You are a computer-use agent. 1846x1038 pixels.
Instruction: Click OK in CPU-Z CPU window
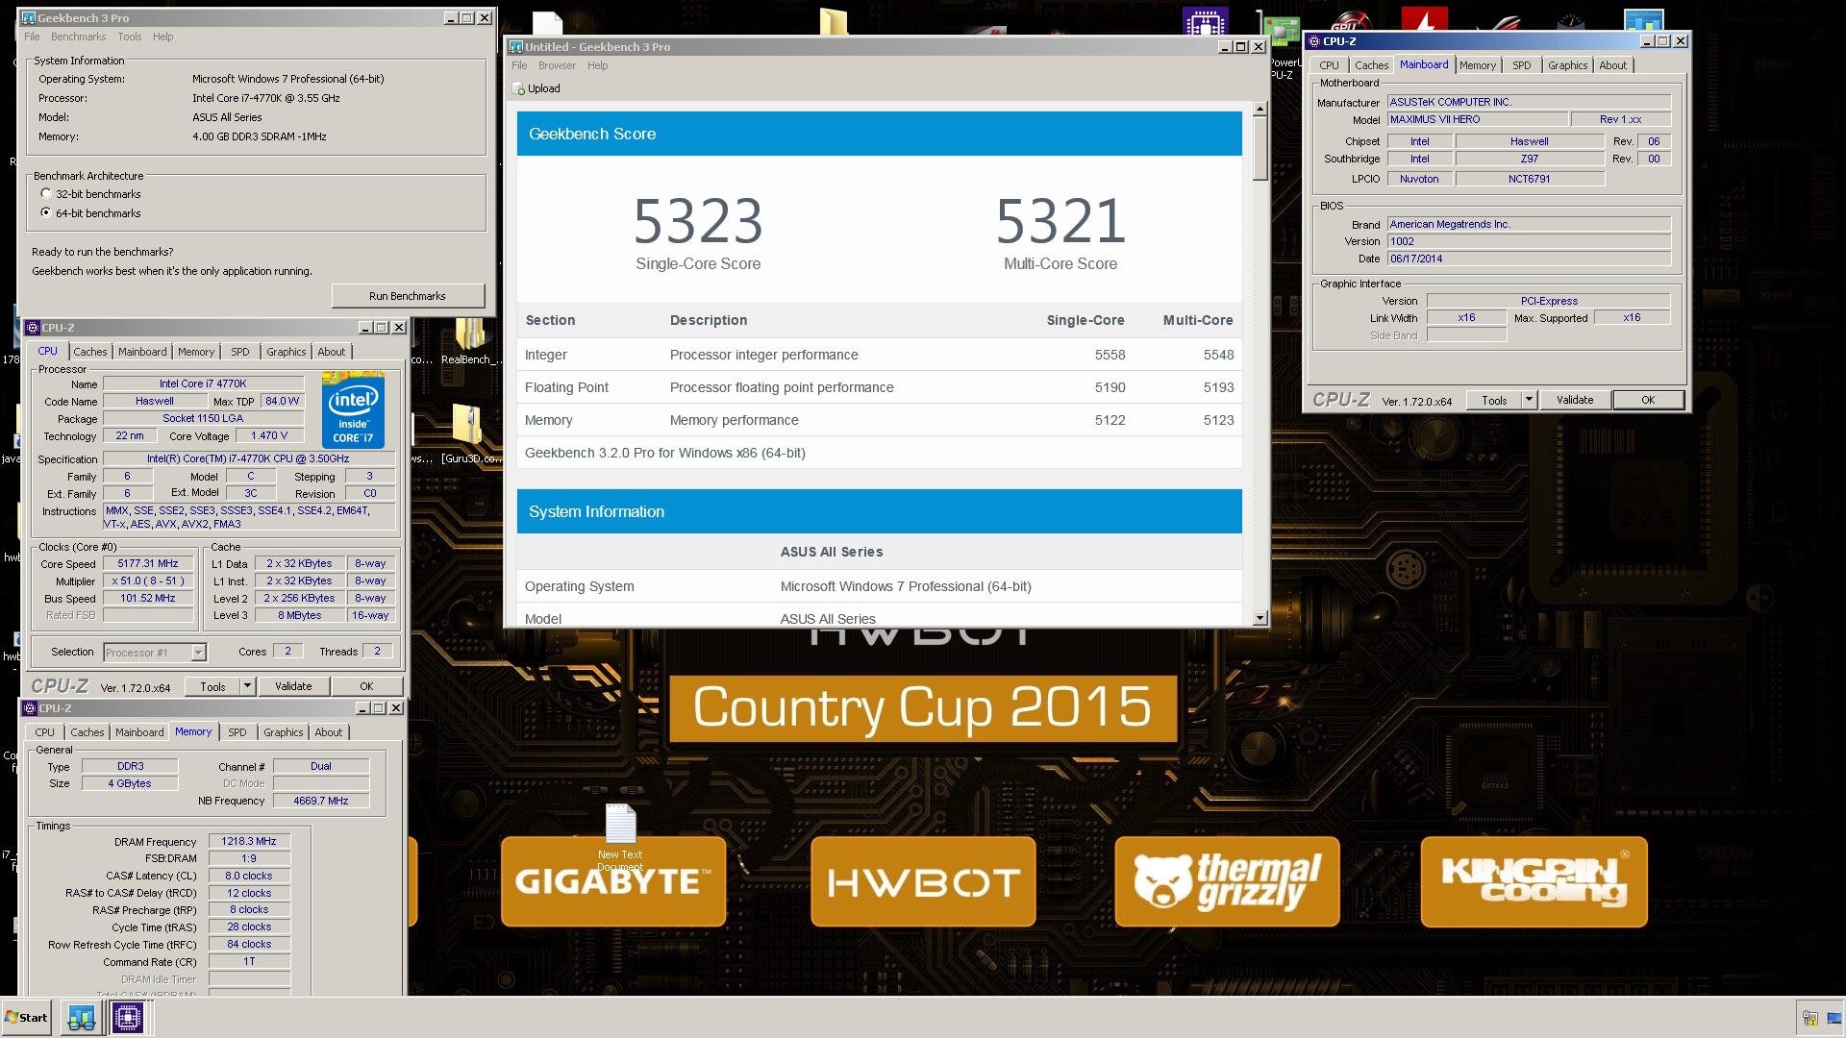tap(366, 686)
